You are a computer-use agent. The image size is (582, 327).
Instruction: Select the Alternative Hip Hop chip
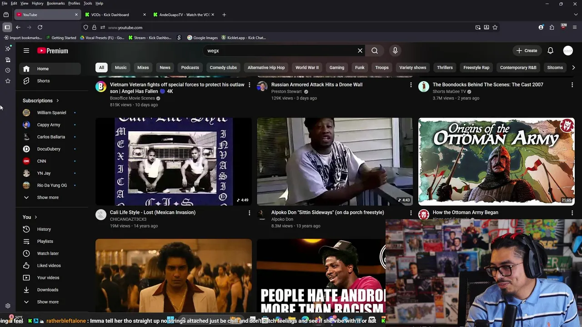click(x=266, y=68)
